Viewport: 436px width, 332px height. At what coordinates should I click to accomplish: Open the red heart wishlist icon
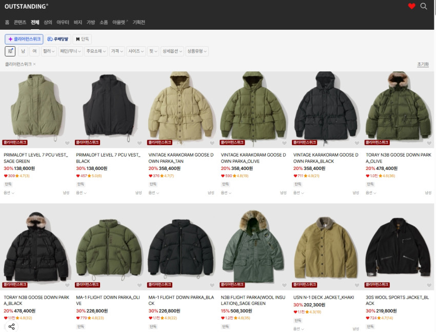(x=411, y=6)
